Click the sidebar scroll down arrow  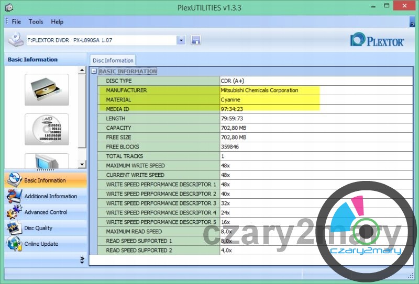point(82,164)
